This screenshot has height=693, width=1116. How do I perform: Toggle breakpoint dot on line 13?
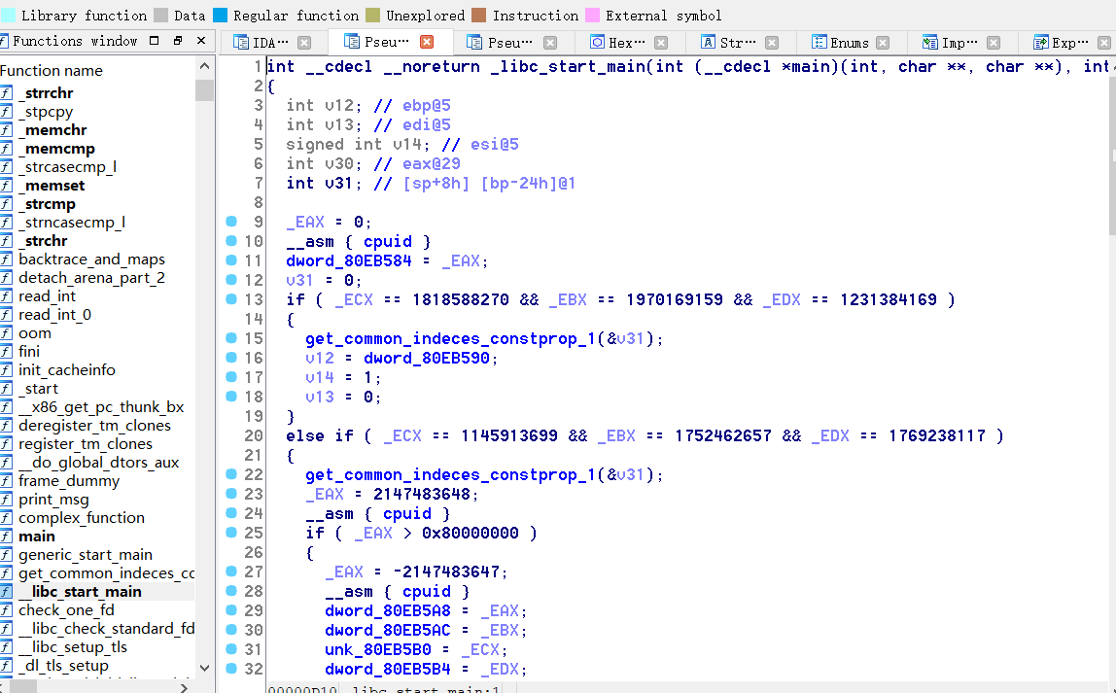click(231, 298)
